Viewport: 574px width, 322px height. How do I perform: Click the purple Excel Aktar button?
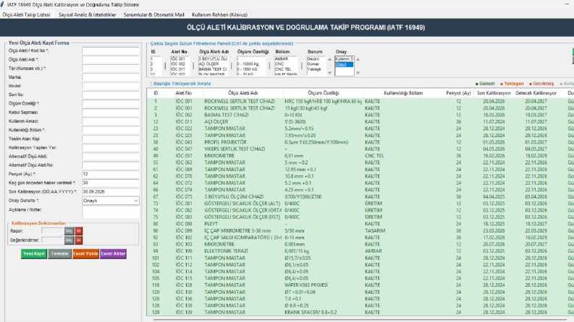coord(113,253)
